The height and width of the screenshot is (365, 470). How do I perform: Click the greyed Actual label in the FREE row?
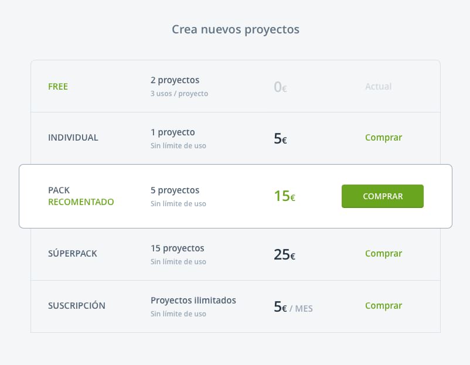click(x=378, y=86)
